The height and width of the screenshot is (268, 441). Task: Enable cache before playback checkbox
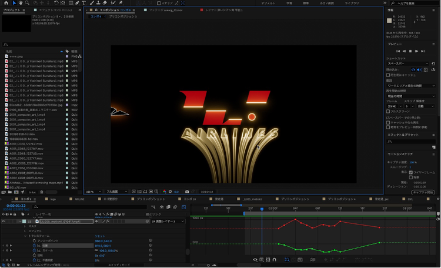tap(388, 75)
